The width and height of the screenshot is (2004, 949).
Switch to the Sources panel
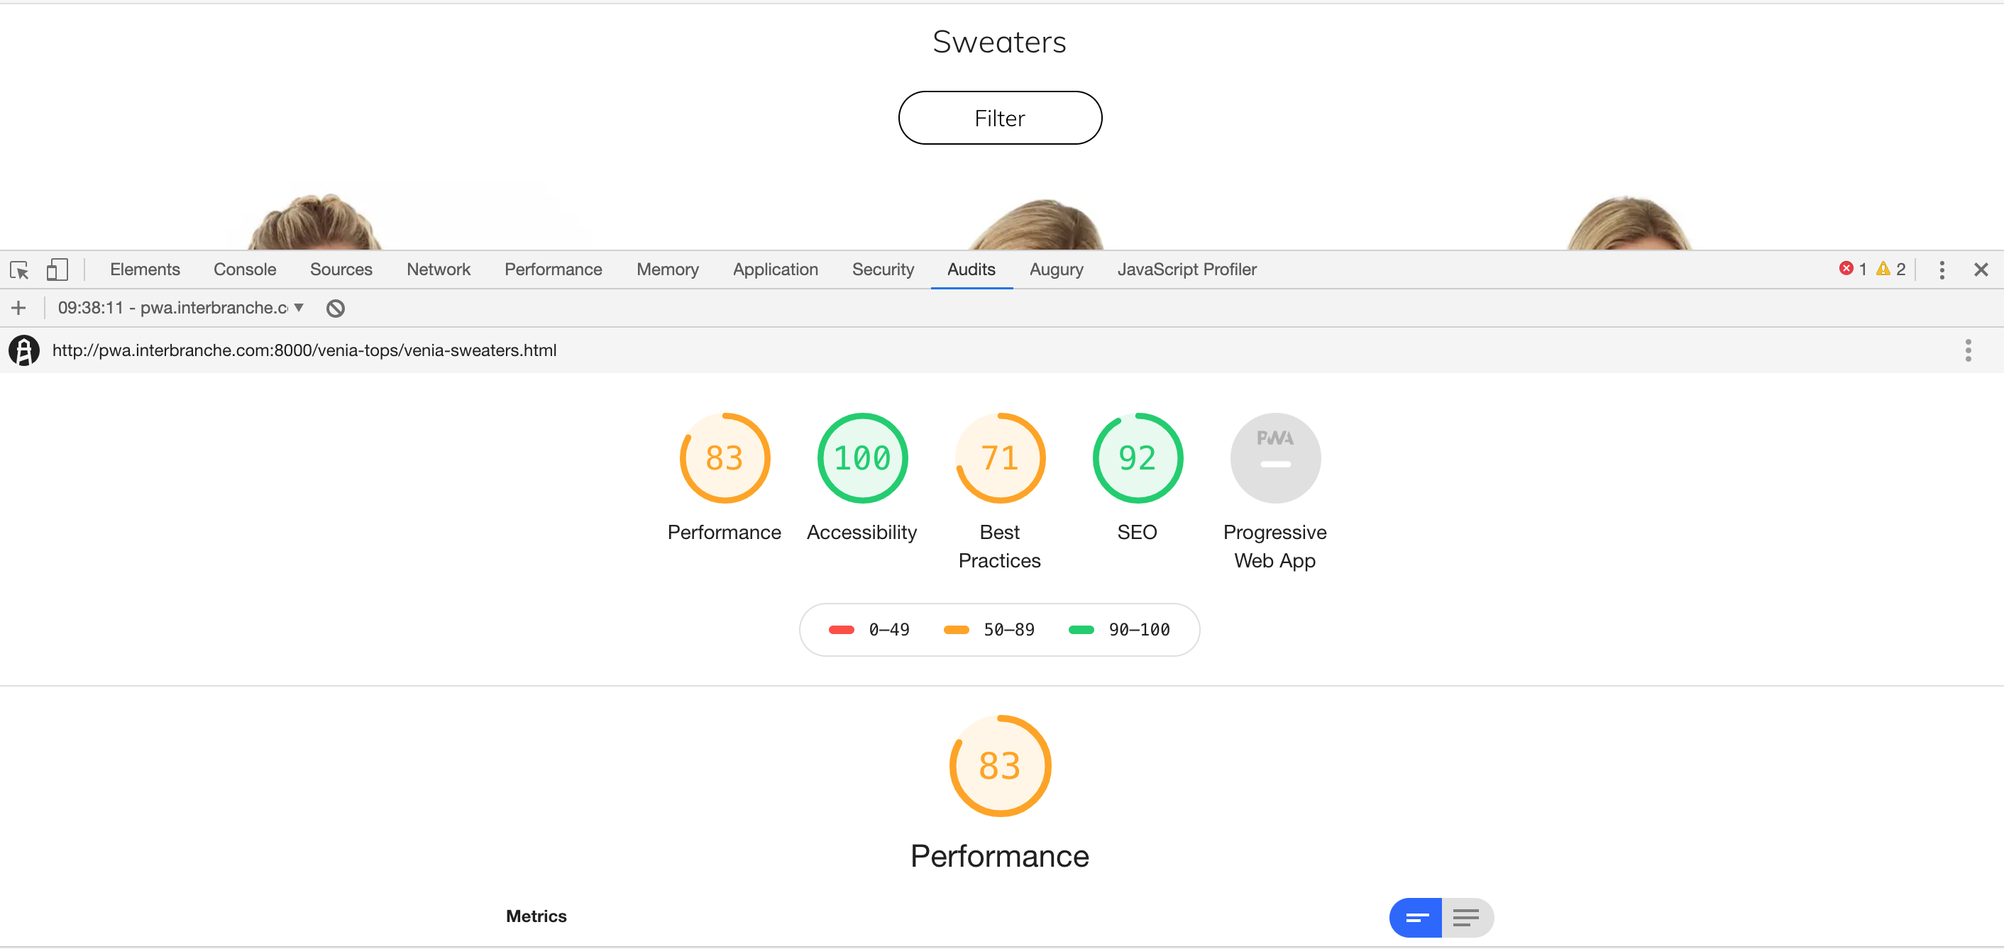pos(341,270)
